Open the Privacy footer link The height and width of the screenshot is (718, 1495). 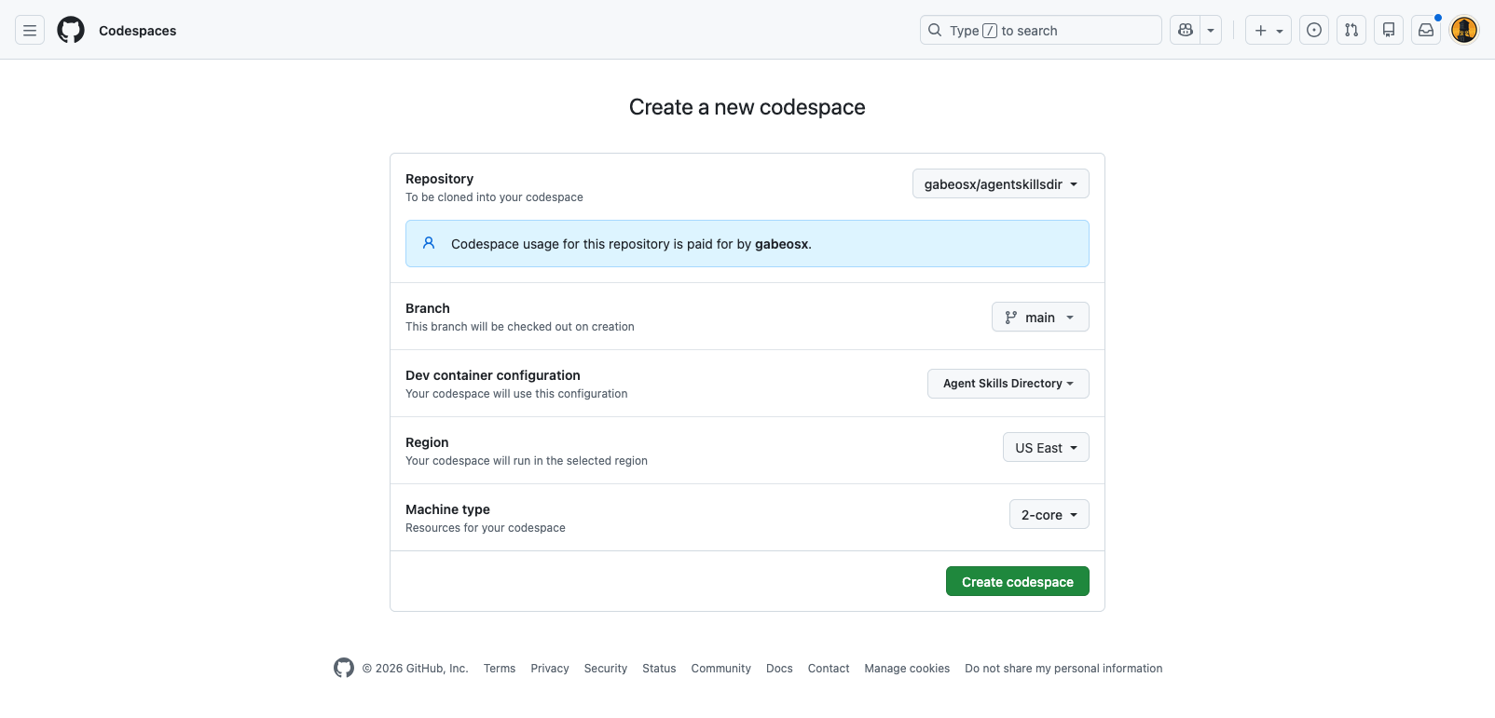550,669
